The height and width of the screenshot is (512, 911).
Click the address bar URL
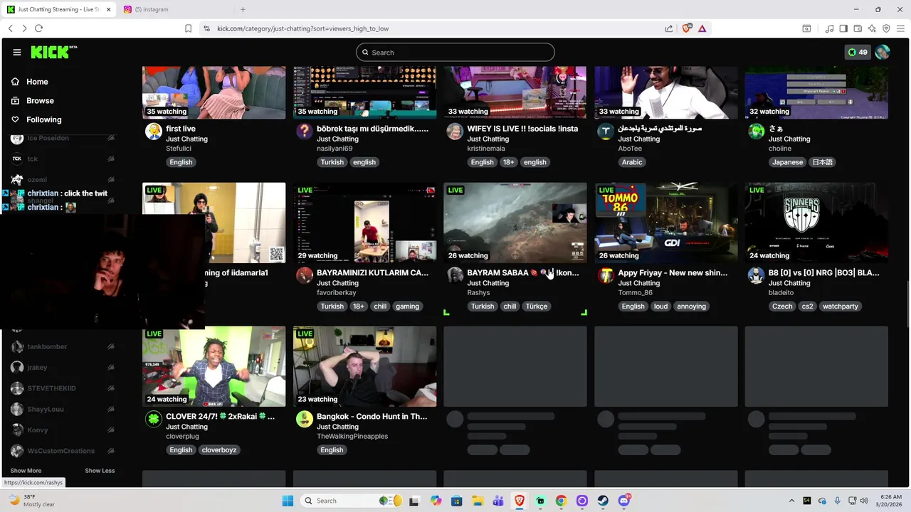tap(302, 28)
